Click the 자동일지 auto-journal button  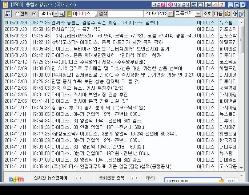[x=178, y=5]
